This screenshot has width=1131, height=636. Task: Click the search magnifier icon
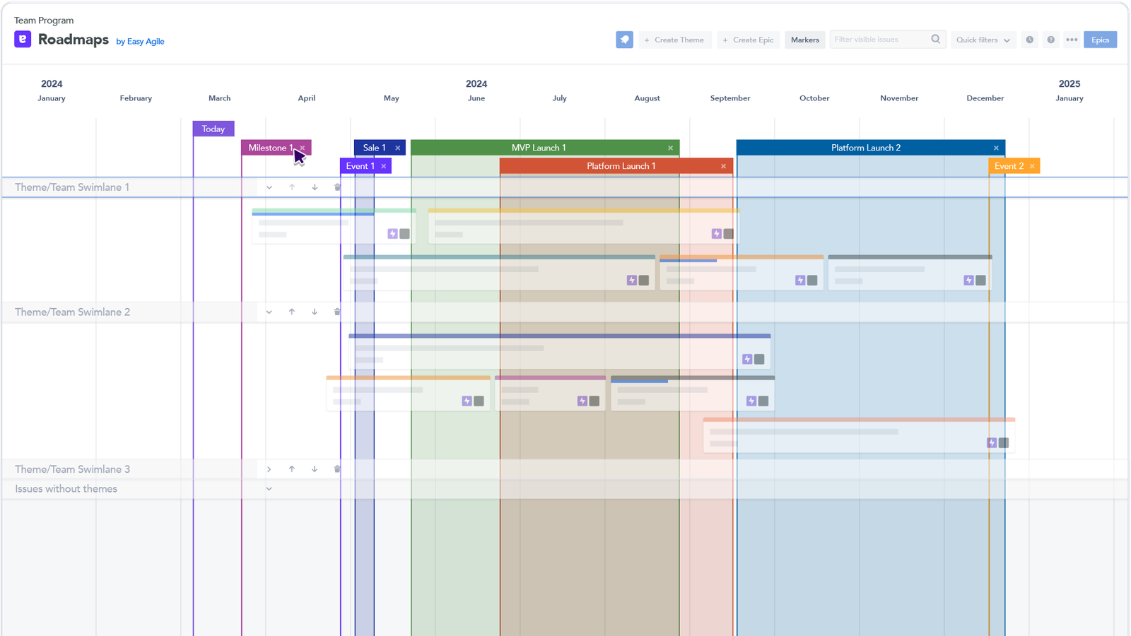click(936, 39)
